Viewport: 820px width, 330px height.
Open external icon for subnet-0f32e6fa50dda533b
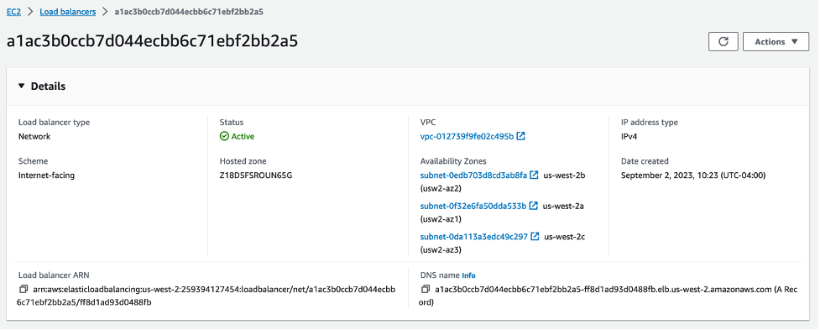(534, 206)
